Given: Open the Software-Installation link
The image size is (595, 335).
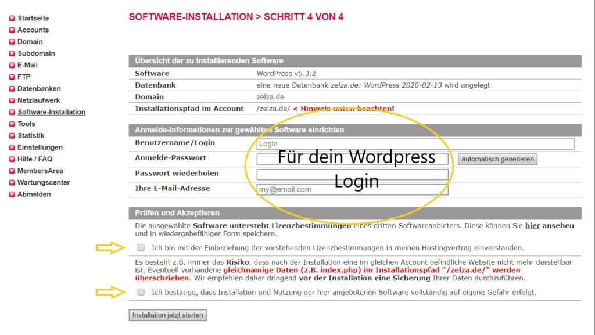Looking at the screenshot, I should tap(52, 112).
